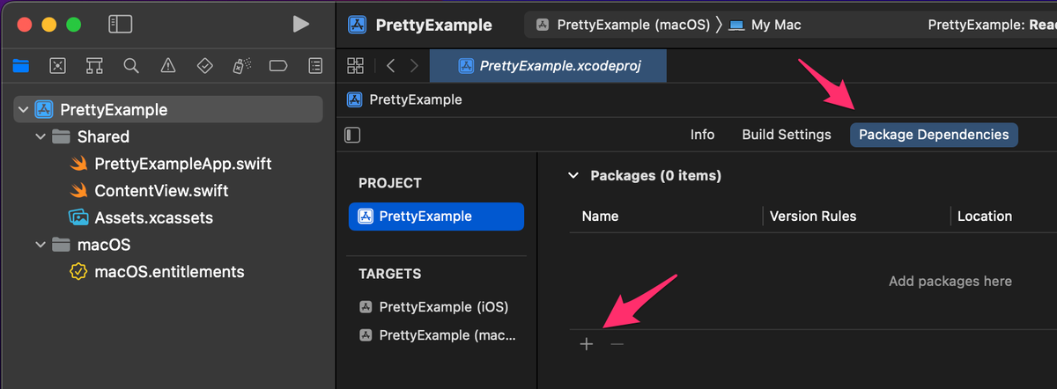Open the Test navigator diamond icon
The height and width of the screenshot is (389, 1057).
point(204,65)
